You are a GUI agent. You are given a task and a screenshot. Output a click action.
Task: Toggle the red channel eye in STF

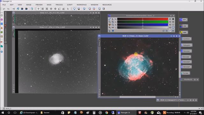[170, 19]
